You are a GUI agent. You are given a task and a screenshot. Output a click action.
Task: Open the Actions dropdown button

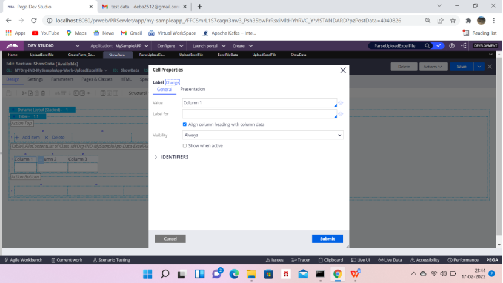[433, 67]
